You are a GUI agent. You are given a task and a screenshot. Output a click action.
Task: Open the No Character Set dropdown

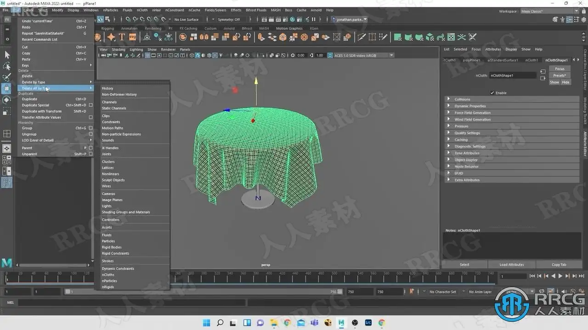[443, 291]
